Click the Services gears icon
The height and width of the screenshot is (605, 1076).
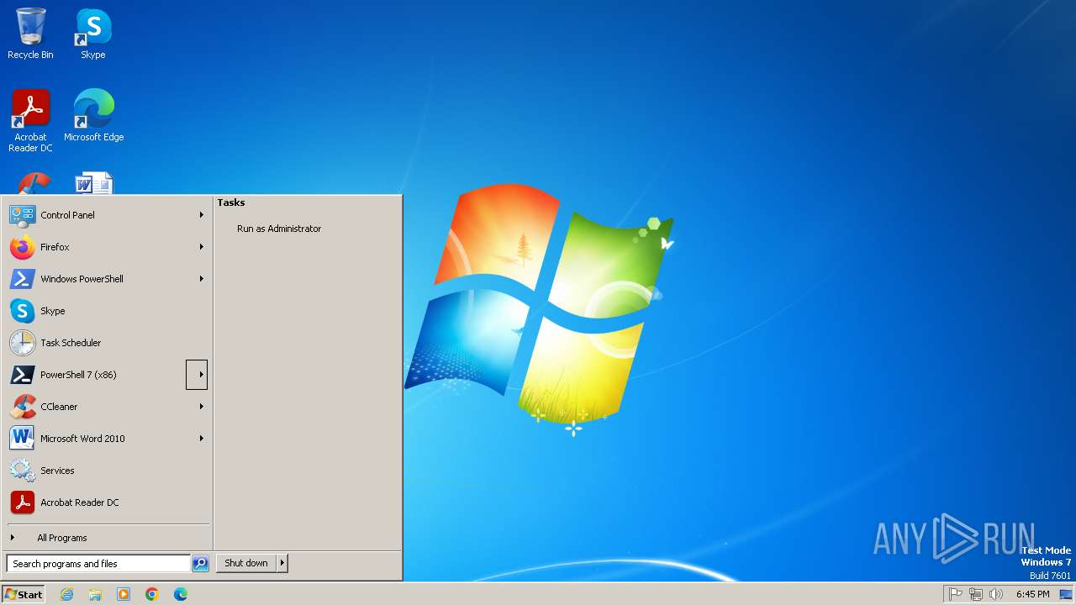(x=22, y=471)
